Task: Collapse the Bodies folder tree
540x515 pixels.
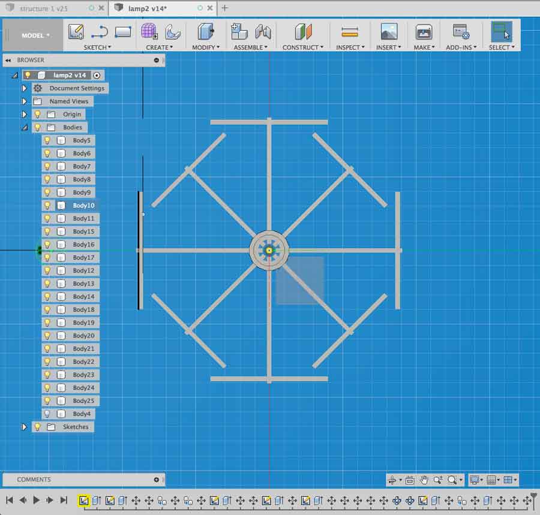Action: [x=25, y=127]
